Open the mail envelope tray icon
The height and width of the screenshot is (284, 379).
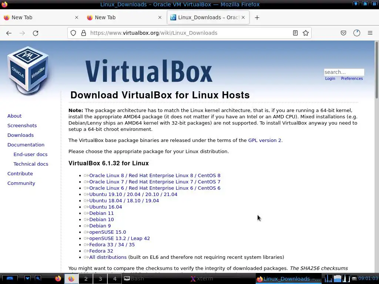tap(354, 279)
